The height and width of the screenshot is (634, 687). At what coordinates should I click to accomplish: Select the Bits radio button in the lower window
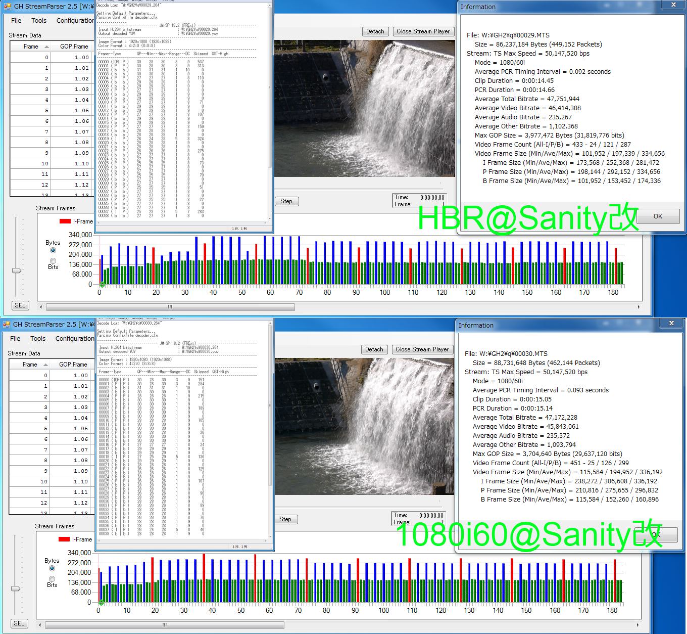click(x=52, y=578)
